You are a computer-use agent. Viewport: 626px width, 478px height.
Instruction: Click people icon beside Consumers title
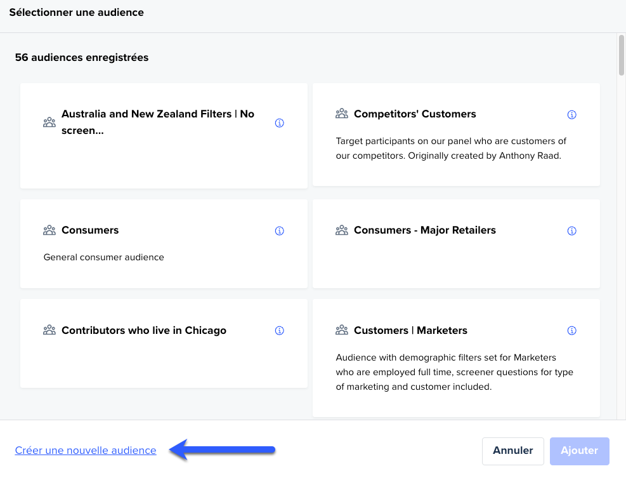tap(49, 230)
